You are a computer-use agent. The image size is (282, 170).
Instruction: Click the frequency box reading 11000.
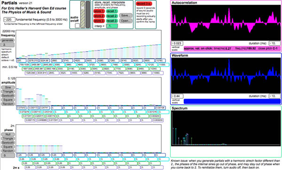tap(164, 65)
